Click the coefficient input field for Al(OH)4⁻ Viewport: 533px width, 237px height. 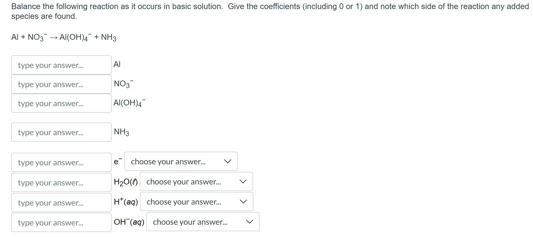coord(61,103)
